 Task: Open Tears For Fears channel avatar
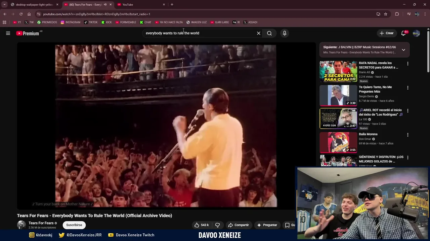(x=21, y=225)
